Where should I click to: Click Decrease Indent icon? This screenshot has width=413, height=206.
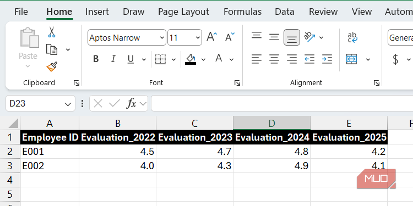[309, 59]
